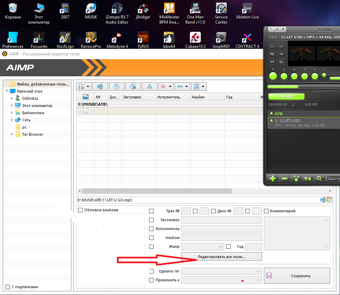Select the Cubase10.5 desktop icon
The image size is (340, 295).
point(195,40)
